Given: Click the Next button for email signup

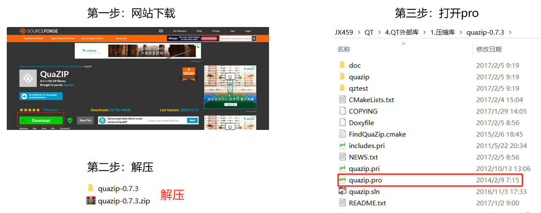Looking at the screenshot, I should [192, 121].
